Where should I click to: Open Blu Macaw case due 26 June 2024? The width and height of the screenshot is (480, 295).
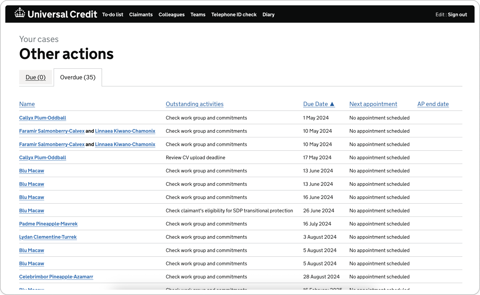tap(32, 211)
